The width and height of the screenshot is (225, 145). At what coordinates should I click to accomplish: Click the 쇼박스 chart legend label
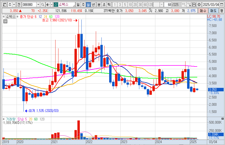coord(10,17)
